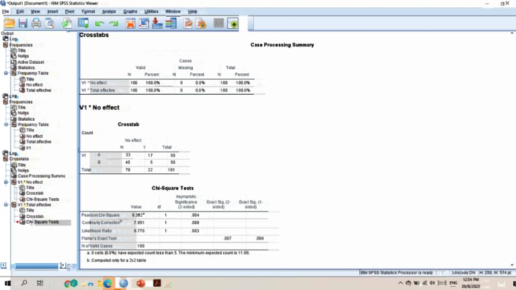Open the Window menu

click(x=173, y=11)
